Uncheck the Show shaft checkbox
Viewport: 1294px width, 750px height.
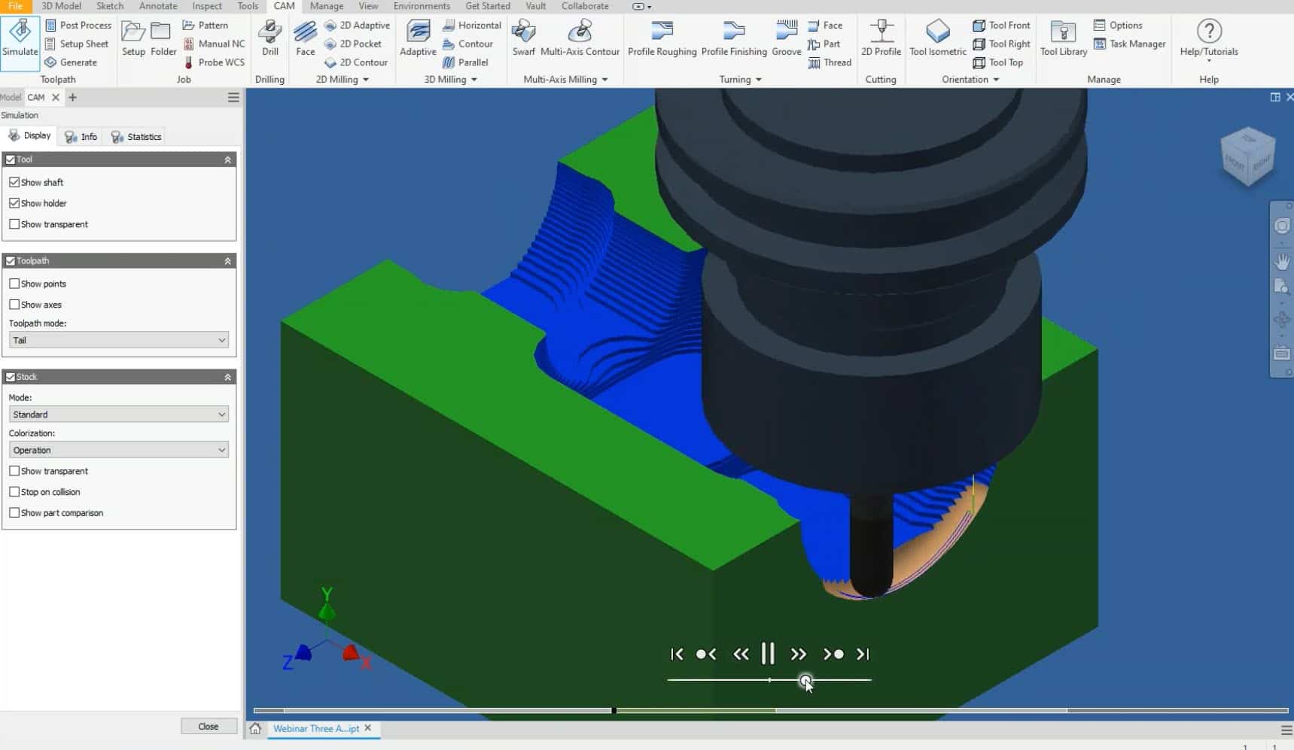[14, 182]
